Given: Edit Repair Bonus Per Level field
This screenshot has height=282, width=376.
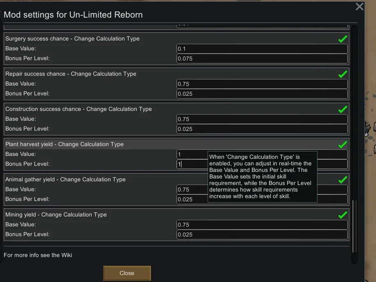Looking at the screenshot, I should coord(262,94).
